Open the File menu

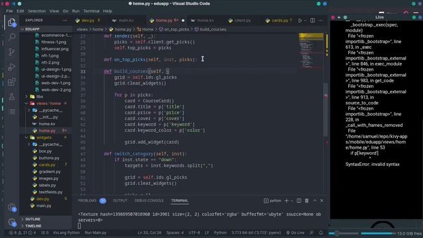9,11
